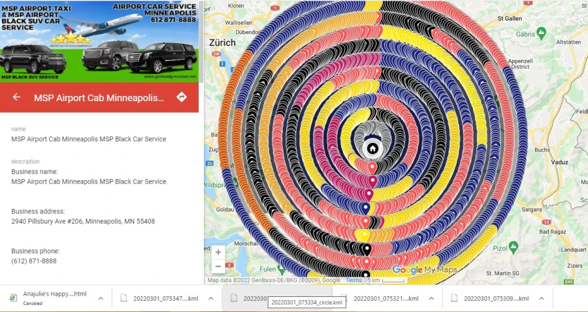Click the 5 km map scale indicator
The image size is (588, 312).
(x=386, y=280)
